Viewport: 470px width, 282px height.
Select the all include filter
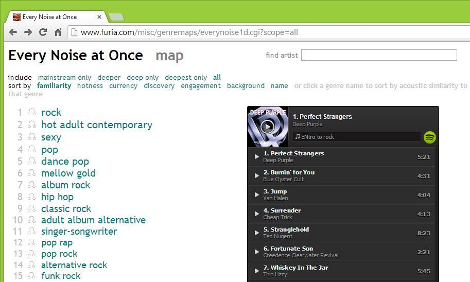click(x=217, y=77)
